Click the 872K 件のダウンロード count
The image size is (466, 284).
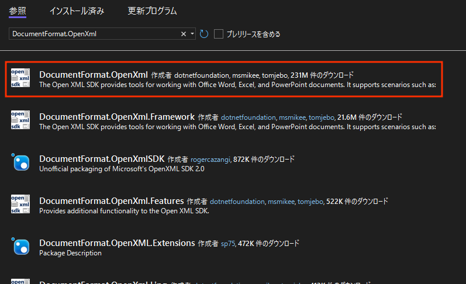[264, 160]
